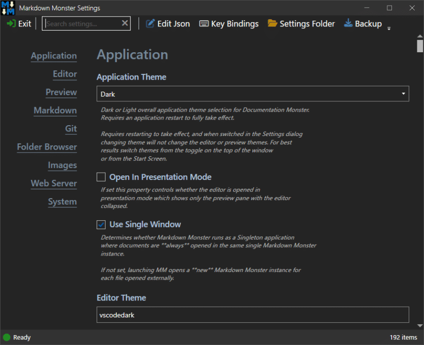424x345 pixels.
Task: Click the Key Bindings keyboard icon
Action: [204, 24]
